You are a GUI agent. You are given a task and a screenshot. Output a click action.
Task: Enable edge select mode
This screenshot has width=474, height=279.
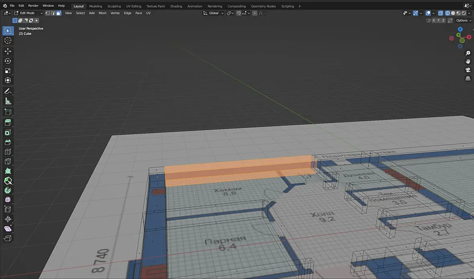53,13
